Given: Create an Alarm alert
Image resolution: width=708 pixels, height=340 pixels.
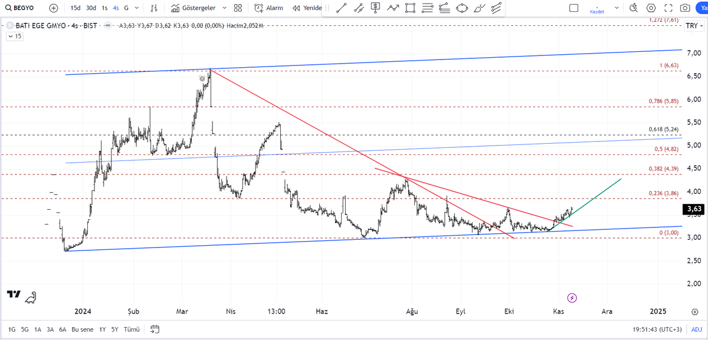Looking at the screenshot, I should pos(269,8).
